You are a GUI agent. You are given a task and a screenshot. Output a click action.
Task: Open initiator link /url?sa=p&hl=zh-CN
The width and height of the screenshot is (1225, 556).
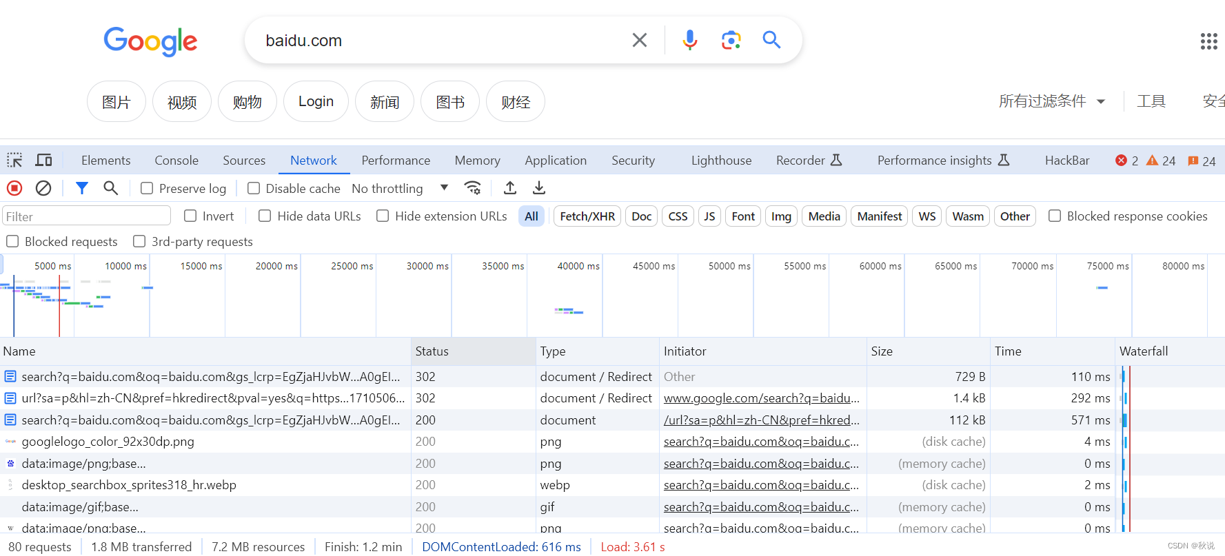tap(761, 420)
